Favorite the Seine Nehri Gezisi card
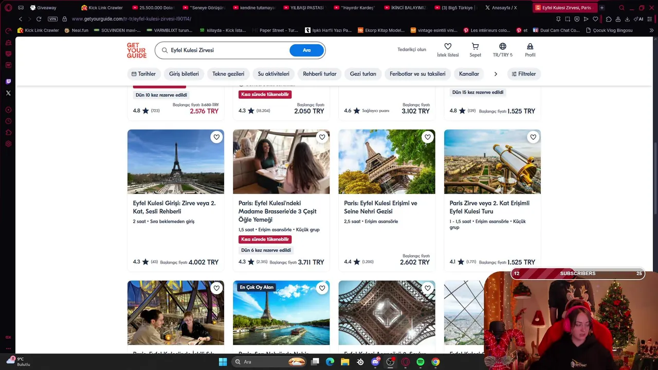This screenshot has height=370, width=658. 428,137
